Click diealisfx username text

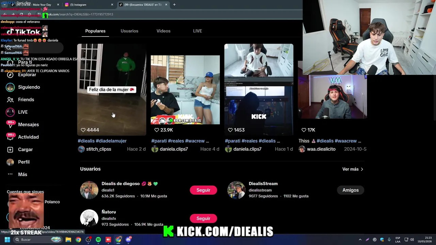109,218
